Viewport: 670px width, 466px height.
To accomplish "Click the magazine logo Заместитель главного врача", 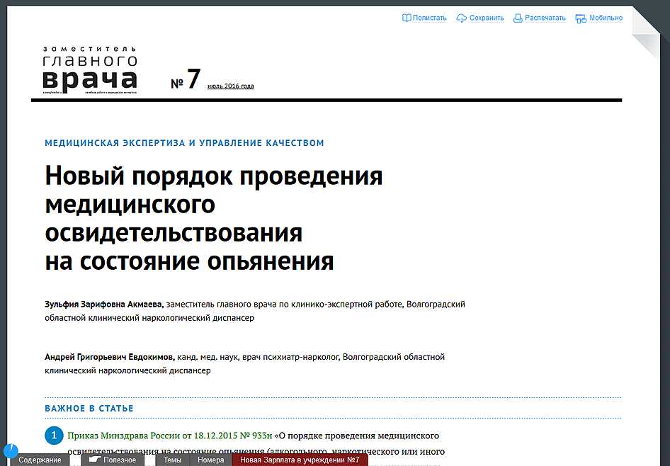I will coord(90,69).
